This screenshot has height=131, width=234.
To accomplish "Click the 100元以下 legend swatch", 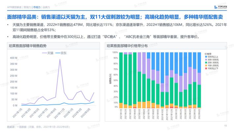I will click(206, 68).
